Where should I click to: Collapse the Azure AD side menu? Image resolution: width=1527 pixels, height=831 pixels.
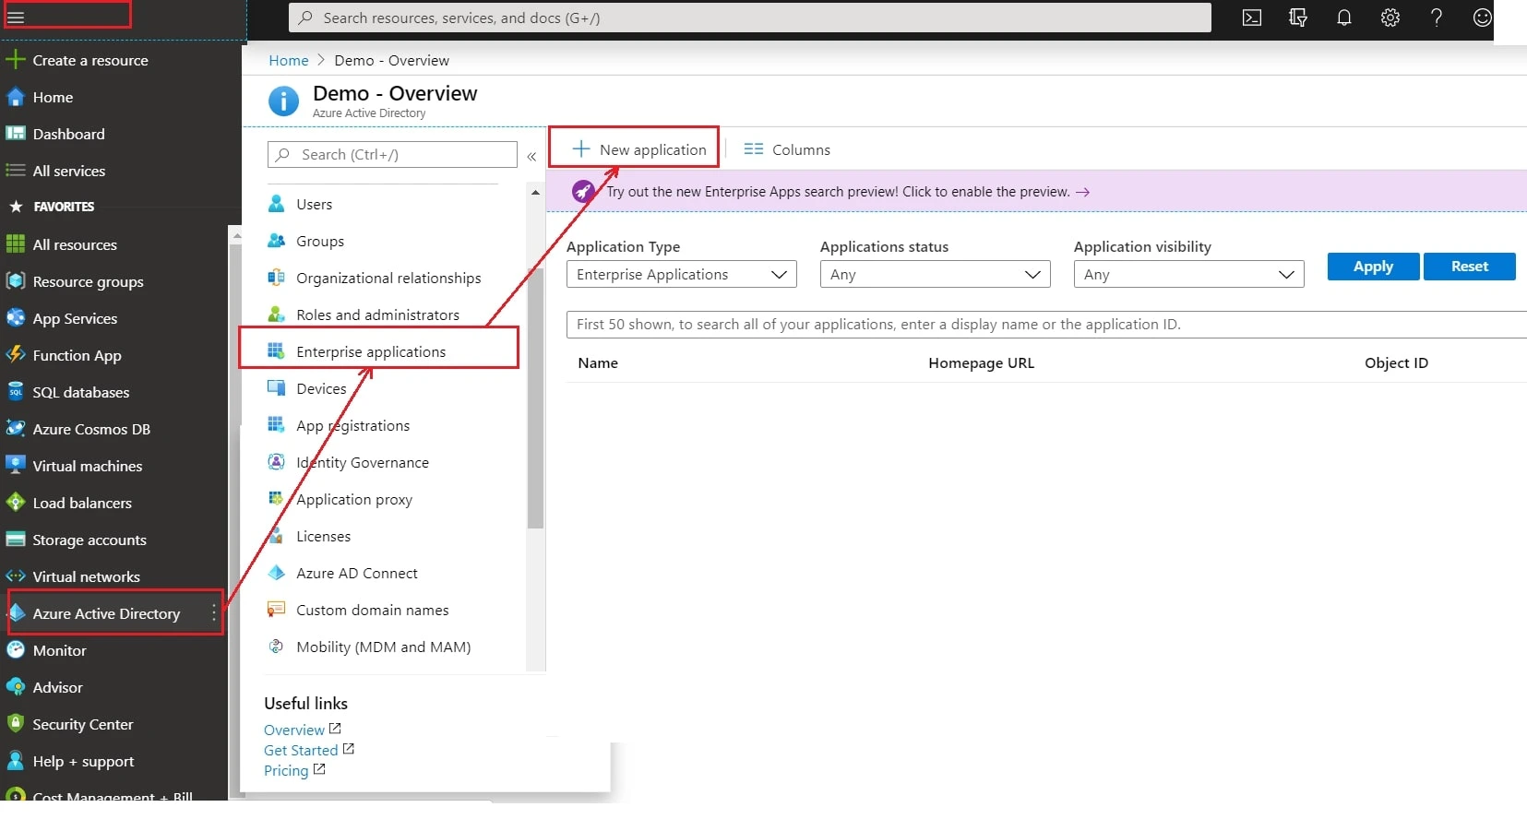(531, 156)
